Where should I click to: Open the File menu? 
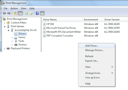pyautogui.click(x=5, y=8)
